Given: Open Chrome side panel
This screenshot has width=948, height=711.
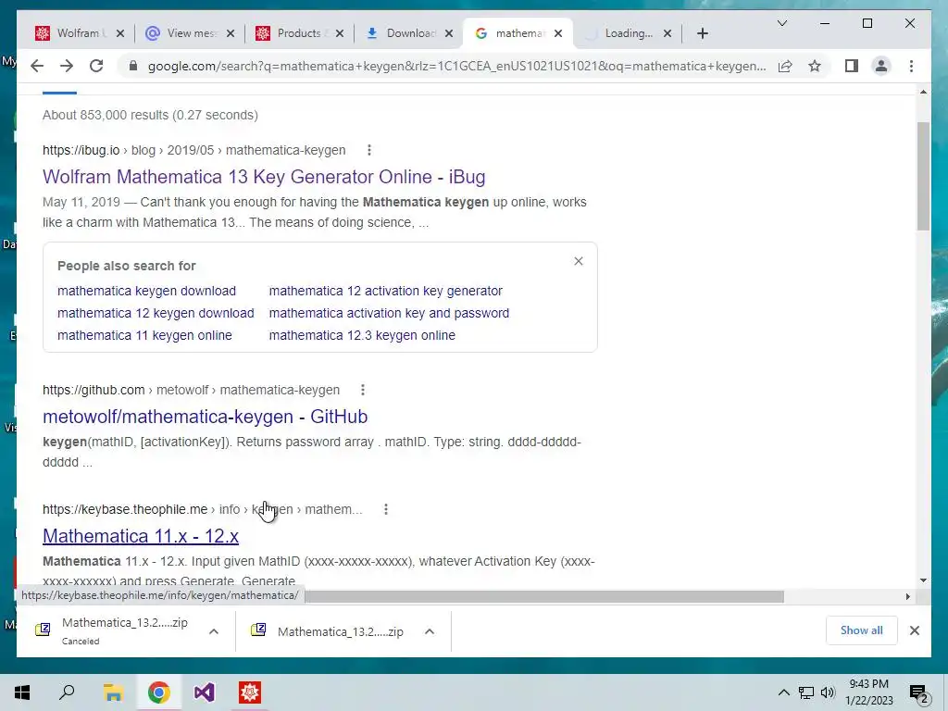Looking at the screenshot, I should point(852,66).
